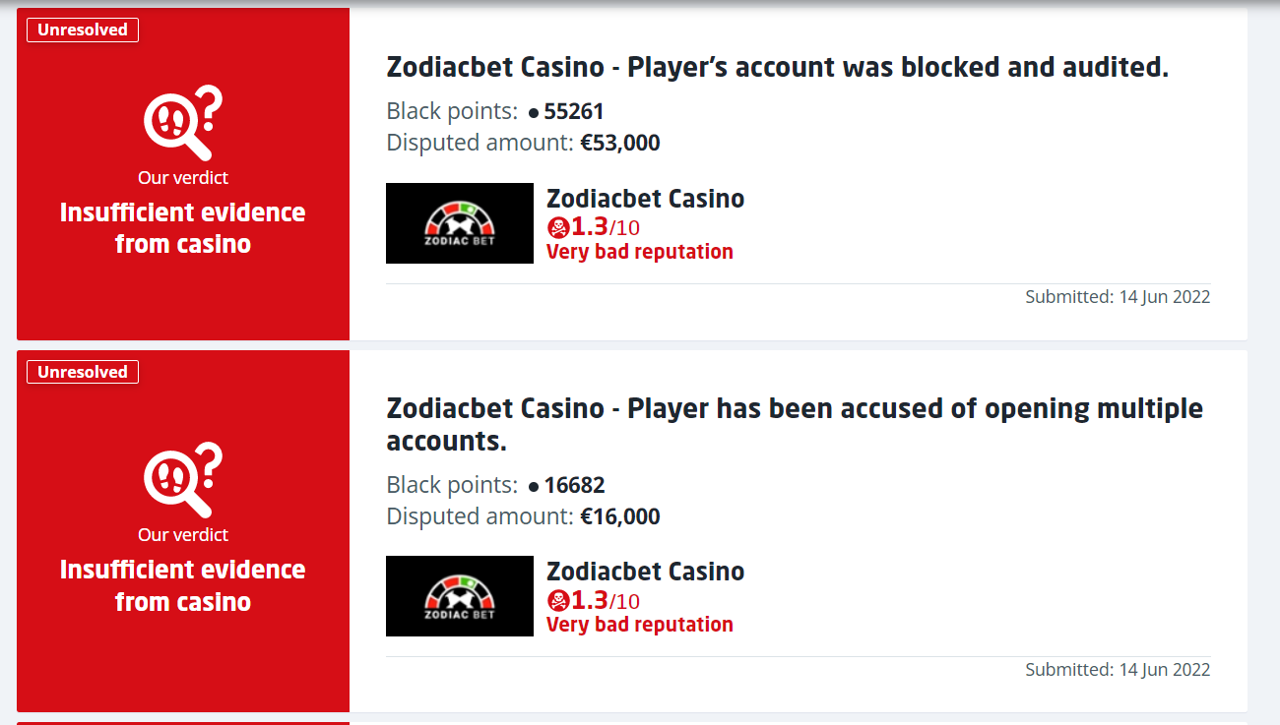The height and width of the screenshot is (725, 1280).
Task: Click the black dot beside 55261
Action: point(534,113)
